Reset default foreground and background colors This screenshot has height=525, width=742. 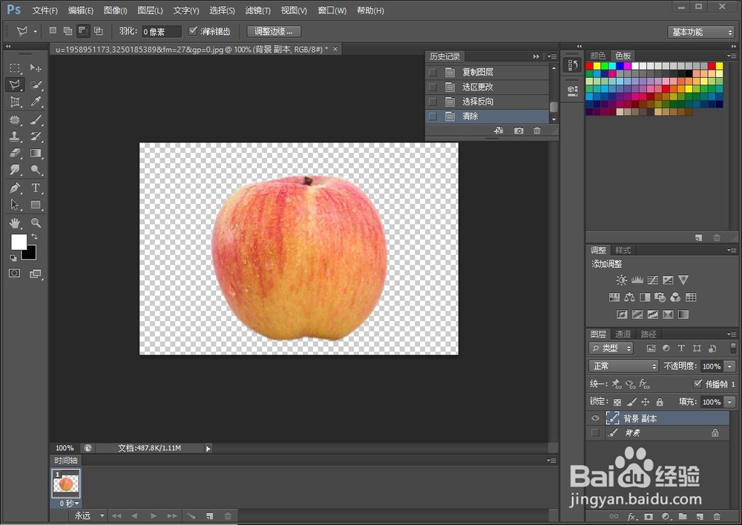13,258
